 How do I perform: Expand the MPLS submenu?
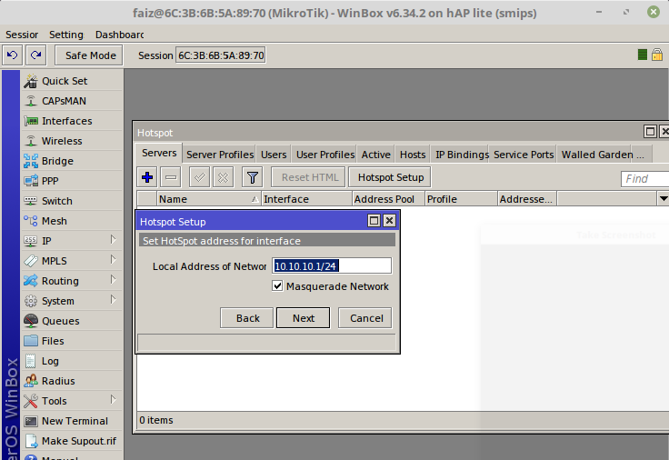pyautogui.click(x=113, y=259)
